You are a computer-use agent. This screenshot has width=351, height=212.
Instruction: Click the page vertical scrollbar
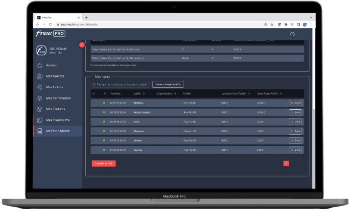(314, 148)
